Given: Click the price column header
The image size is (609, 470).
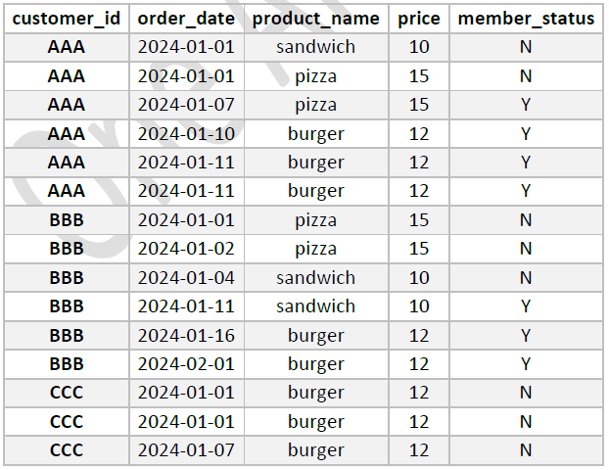Looking at the screenshot, I should 419,19.
